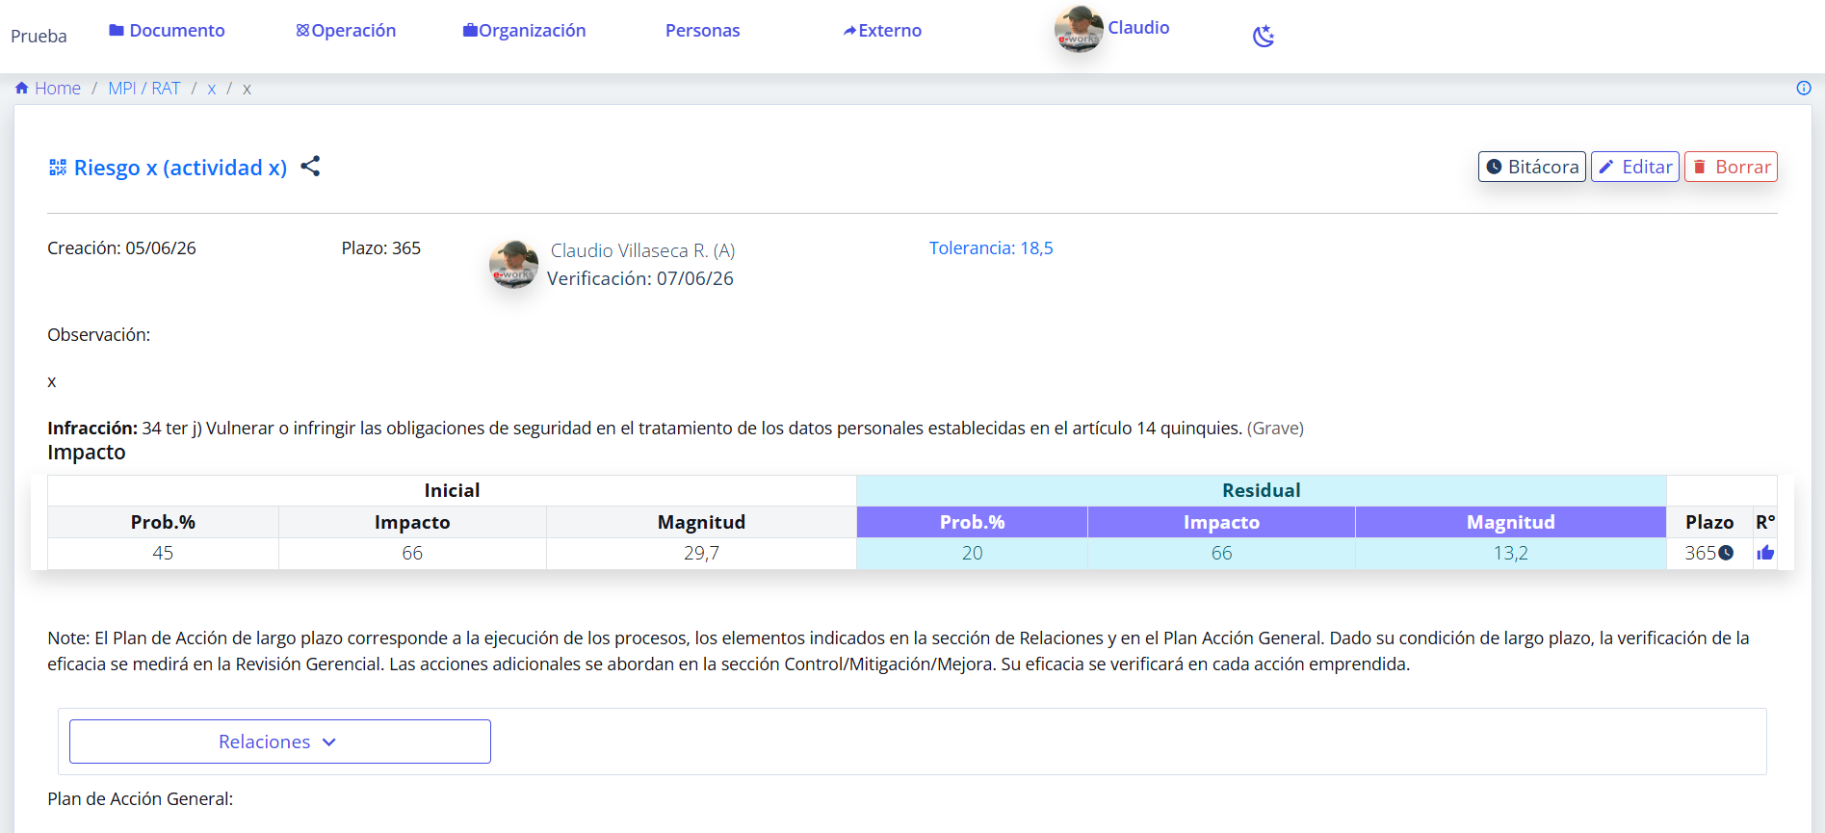Open the Bitácora log
This screenshot has height=833, width=1825.
click(1532, 167)
